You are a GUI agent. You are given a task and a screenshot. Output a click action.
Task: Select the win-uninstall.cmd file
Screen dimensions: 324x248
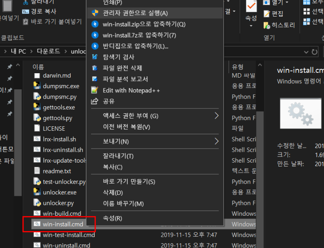(x=66, y=245)
